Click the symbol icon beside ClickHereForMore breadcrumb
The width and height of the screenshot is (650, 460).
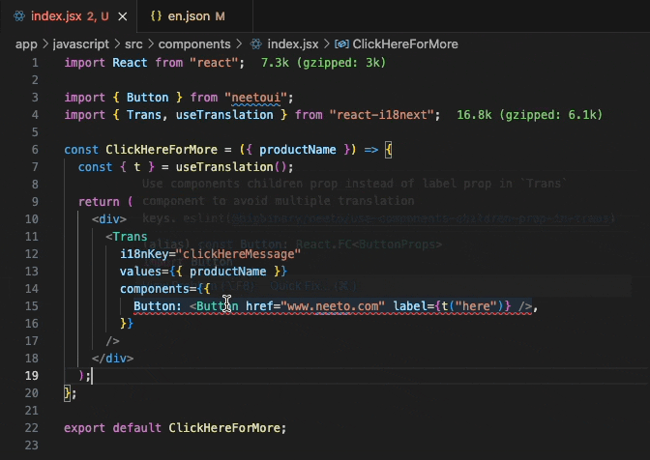pos(341,43)
